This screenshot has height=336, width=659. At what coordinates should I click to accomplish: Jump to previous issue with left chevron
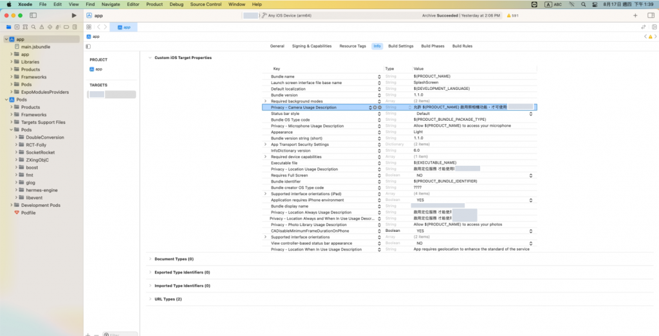coord(645,37)
